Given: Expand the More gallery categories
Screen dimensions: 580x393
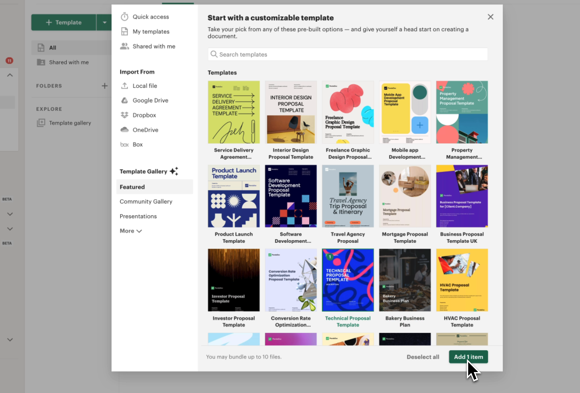Looking at the screenshot, I should (131, 231).
